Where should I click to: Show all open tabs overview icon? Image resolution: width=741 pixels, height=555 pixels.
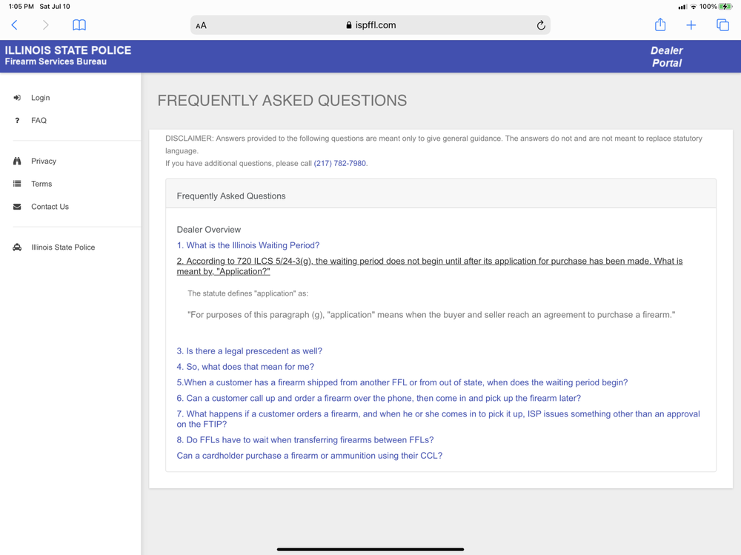click(x=722, y=25)
